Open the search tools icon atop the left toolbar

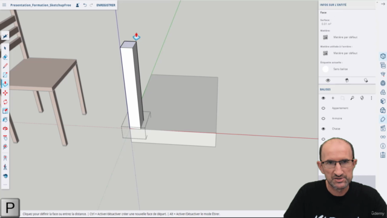coord(5,36)
